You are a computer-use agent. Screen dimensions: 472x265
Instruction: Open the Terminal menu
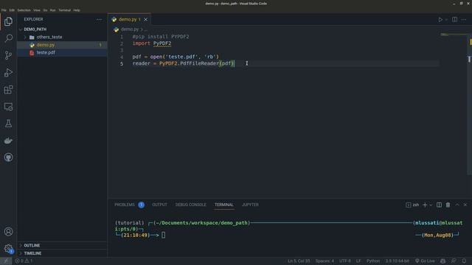64,10
